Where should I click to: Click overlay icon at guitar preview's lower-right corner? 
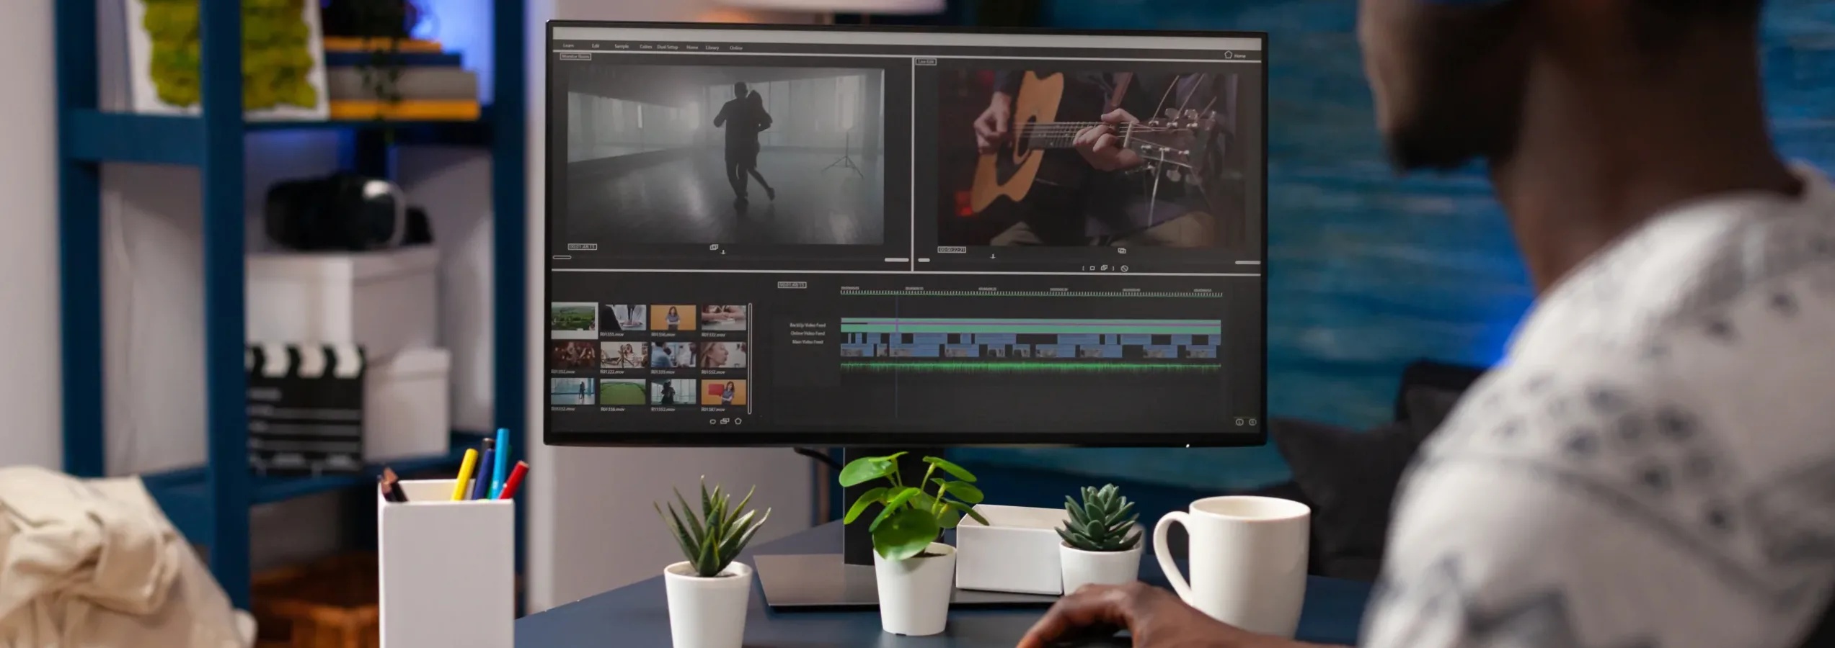click(1121, 251)
